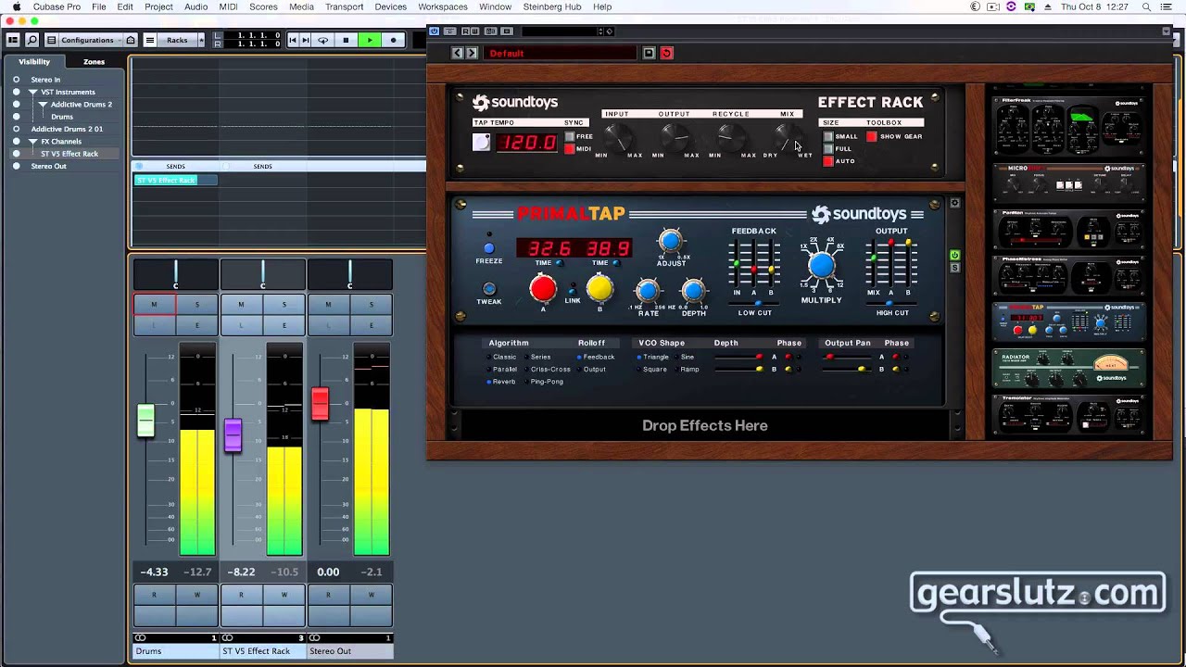Open the Racks selector dropdown
Image resolution: width=1186 pixels, height=667 pixels.
pos(176,40)
